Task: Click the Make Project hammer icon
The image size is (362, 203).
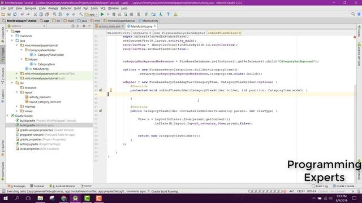Action: (x=81, y=14)
